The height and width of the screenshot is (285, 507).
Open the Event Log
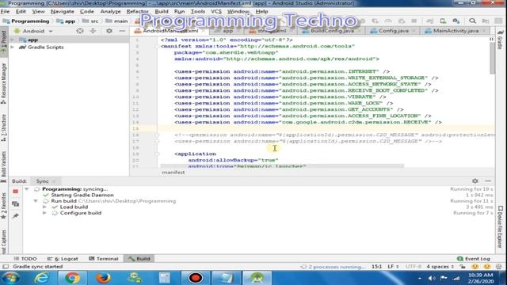point(474,259)
